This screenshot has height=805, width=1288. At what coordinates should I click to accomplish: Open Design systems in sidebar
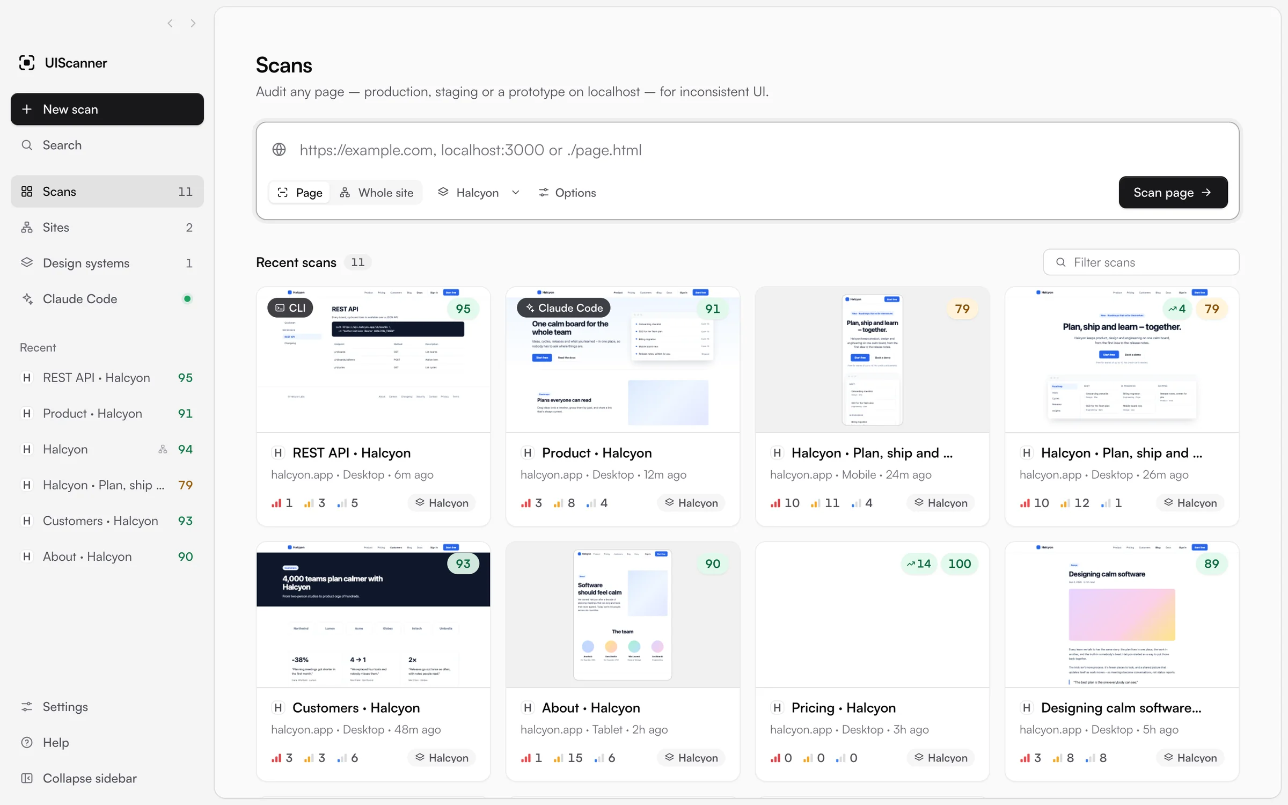click(x=107, y=263)
